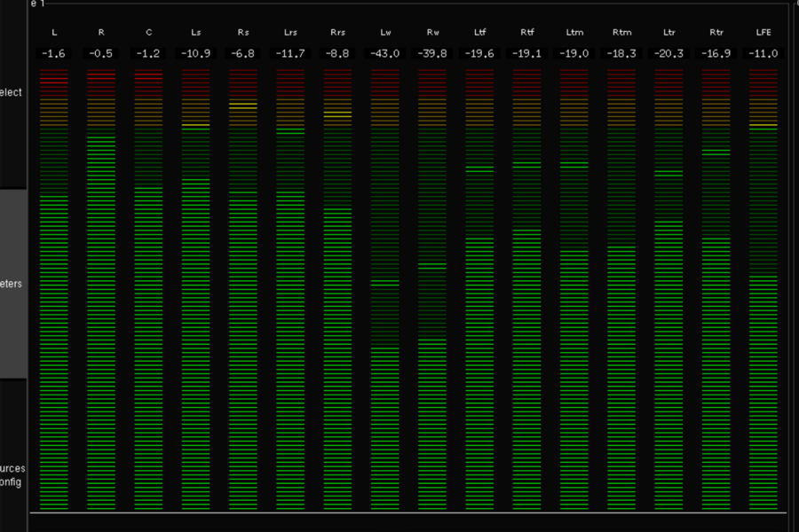Click the Ltf channel label
The image size is (799, 532).
pyautogui.click(x=479, y=32)
